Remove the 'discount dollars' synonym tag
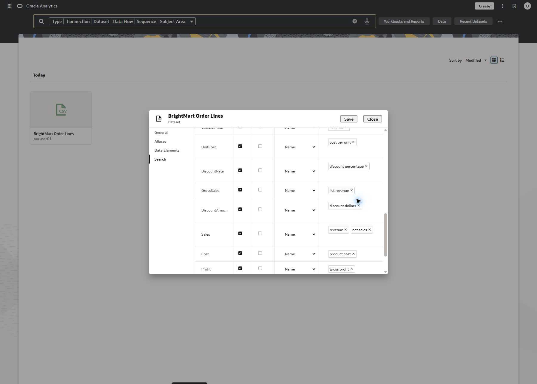Viewport: 537px width, 384px height. pyautogui.click(x=359, y=206)
